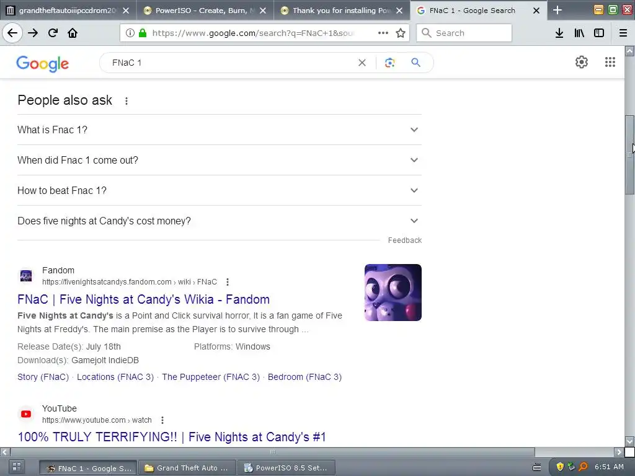Image resolution: width=635 pixels, height=476 pixels.
Task: Open the Fandom result thumbnail image
Action: 393,293
